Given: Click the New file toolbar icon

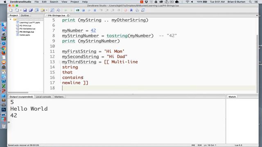Looking at the screenshot, I should 11,10.
